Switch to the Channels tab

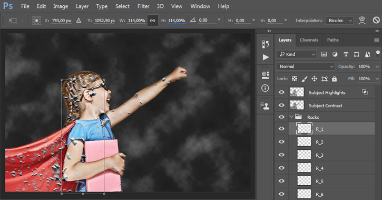click(x=309, y=40)
